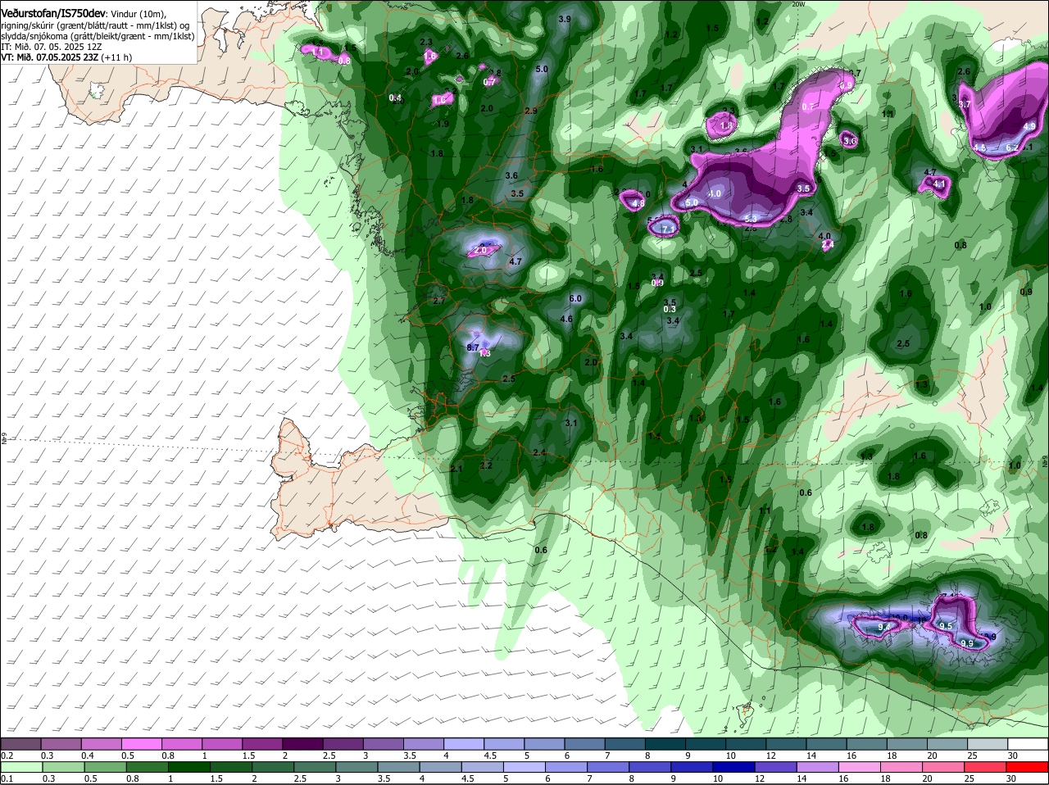Click the white '0.4' value on the map
Screen dimensions: 1049x785
396,98
